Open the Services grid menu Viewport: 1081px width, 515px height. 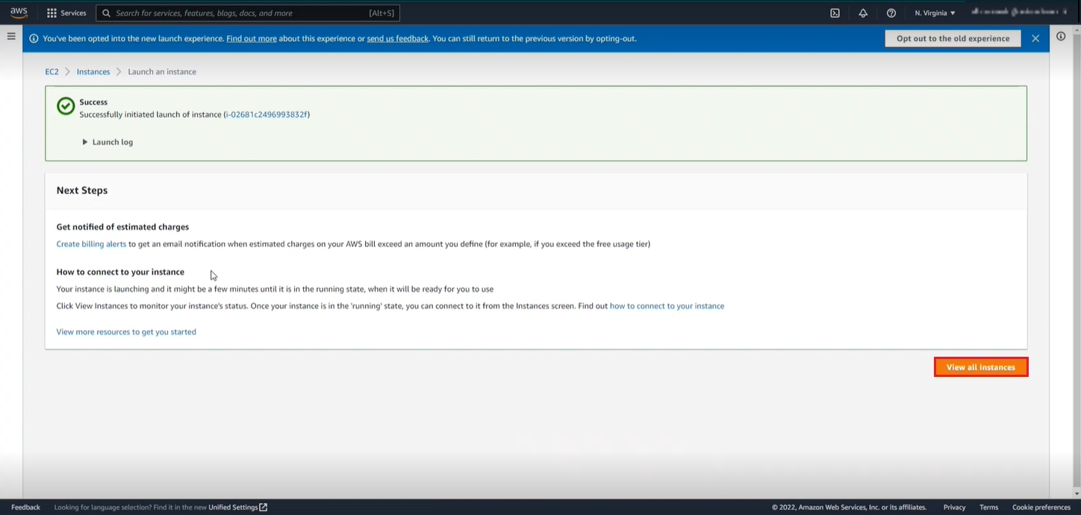pyautogui.click(x=52, y=13)
